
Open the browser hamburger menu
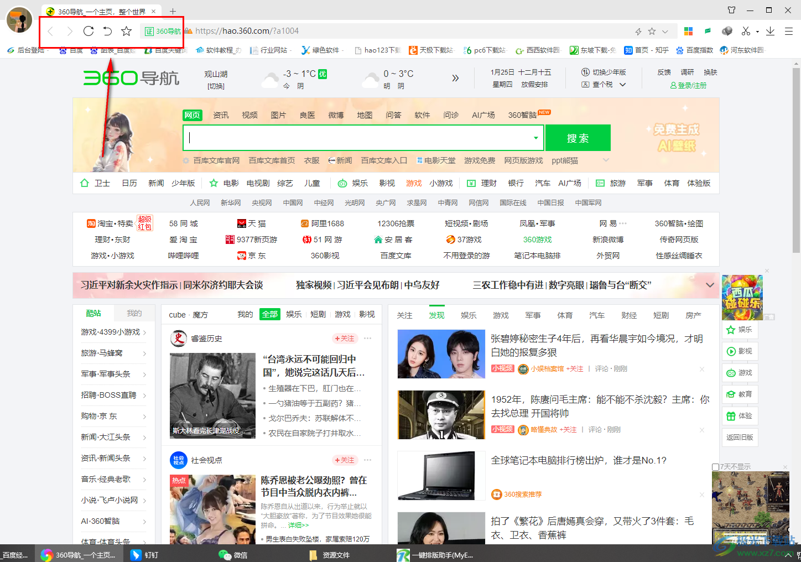pos(789,31)
